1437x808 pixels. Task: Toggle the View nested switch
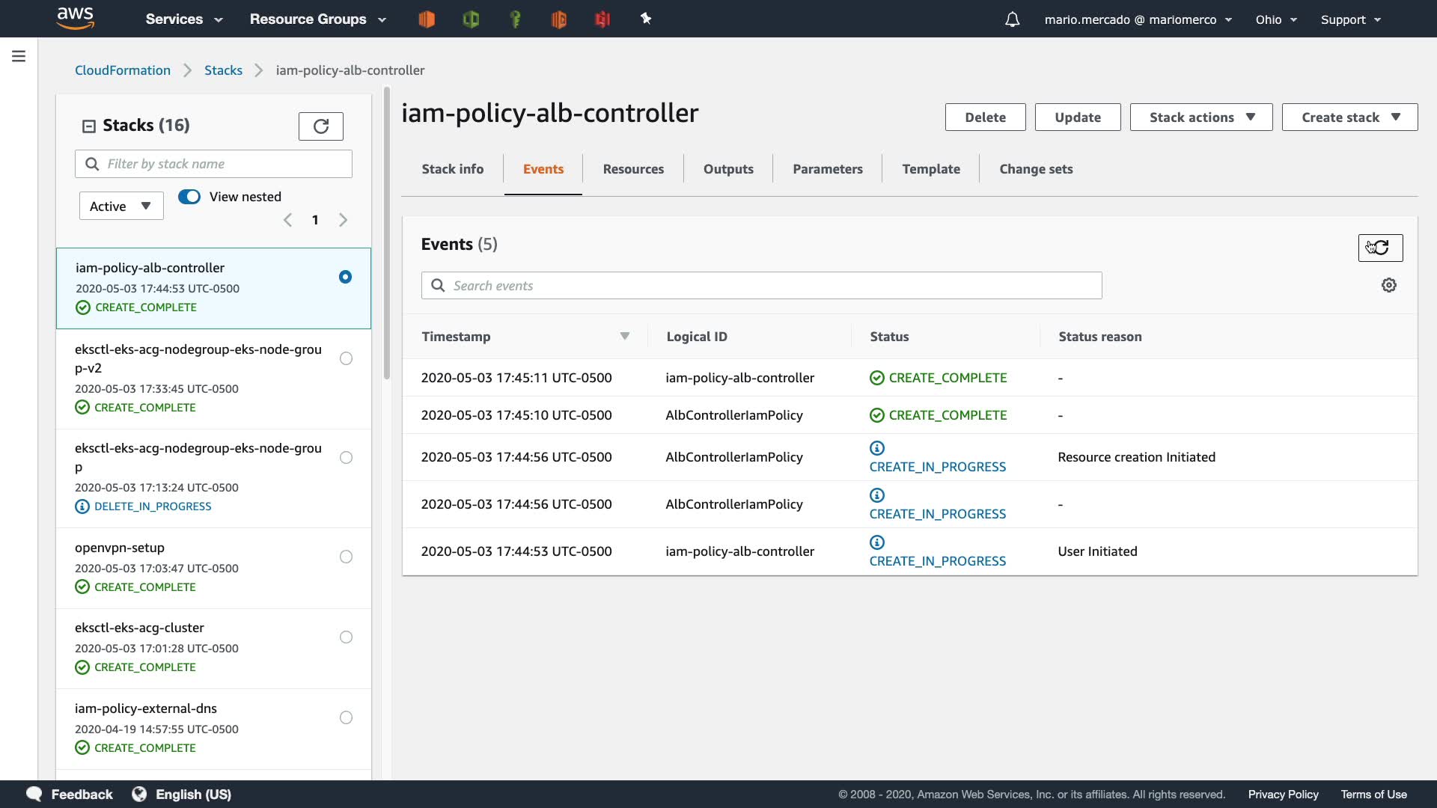(189, 197)
